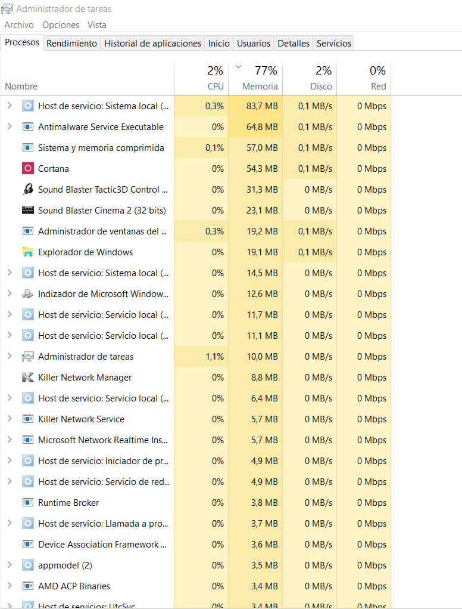
Task: Click the Killer Network Manager K icon
Action: (28, 377)
